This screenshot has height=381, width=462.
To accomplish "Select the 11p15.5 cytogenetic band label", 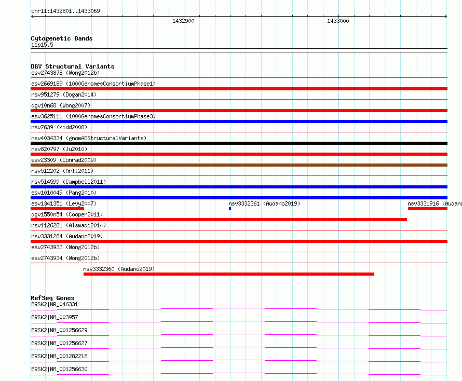I will pyautogui.click(x=42, y=45).
